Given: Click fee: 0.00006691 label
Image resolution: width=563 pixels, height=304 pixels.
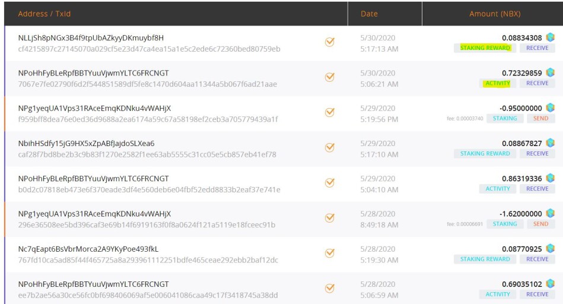Looking at the screenshot, I should tap(465, 224).
